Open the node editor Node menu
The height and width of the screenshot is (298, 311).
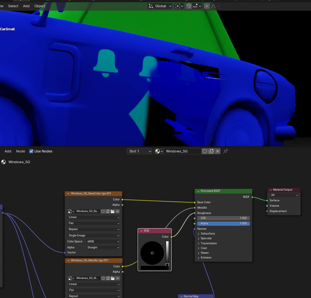click(x=21, y=151)
